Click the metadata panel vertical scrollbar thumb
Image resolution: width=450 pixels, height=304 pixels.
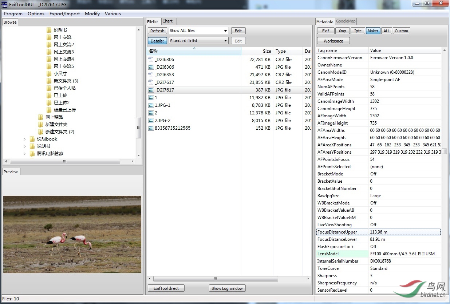point(445,151)
